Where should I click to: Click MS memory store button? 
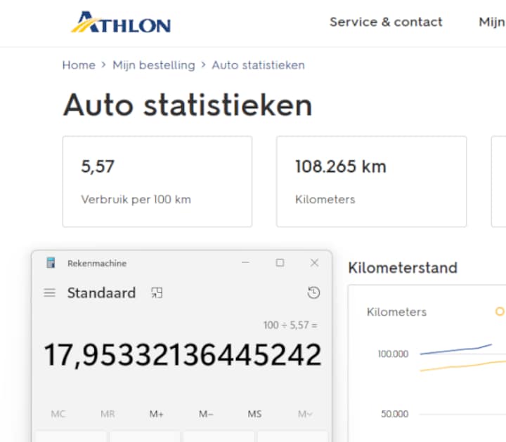click(254, 414)
